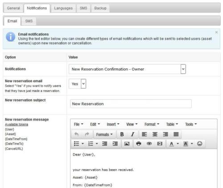Open the File menu in editor

pos(78,124)
